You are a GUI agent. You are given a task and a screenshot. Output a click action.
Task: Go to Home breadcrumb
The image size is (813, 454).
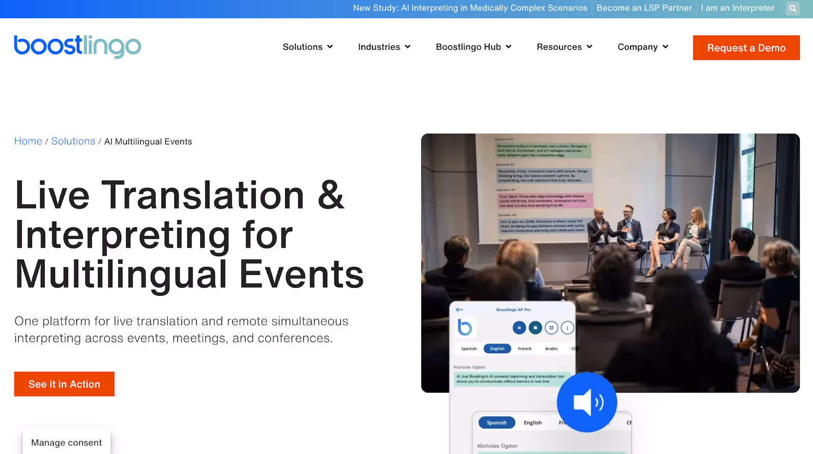click(x=28, y=141)
